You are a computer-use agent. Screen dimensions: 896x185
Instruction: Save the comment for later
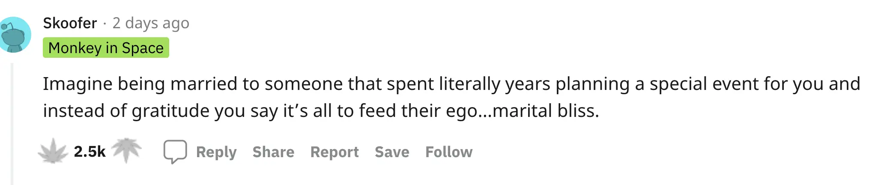coord(392,152)
